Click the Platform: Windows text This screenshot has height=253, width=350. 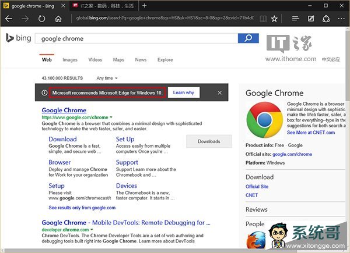(265, 163)
